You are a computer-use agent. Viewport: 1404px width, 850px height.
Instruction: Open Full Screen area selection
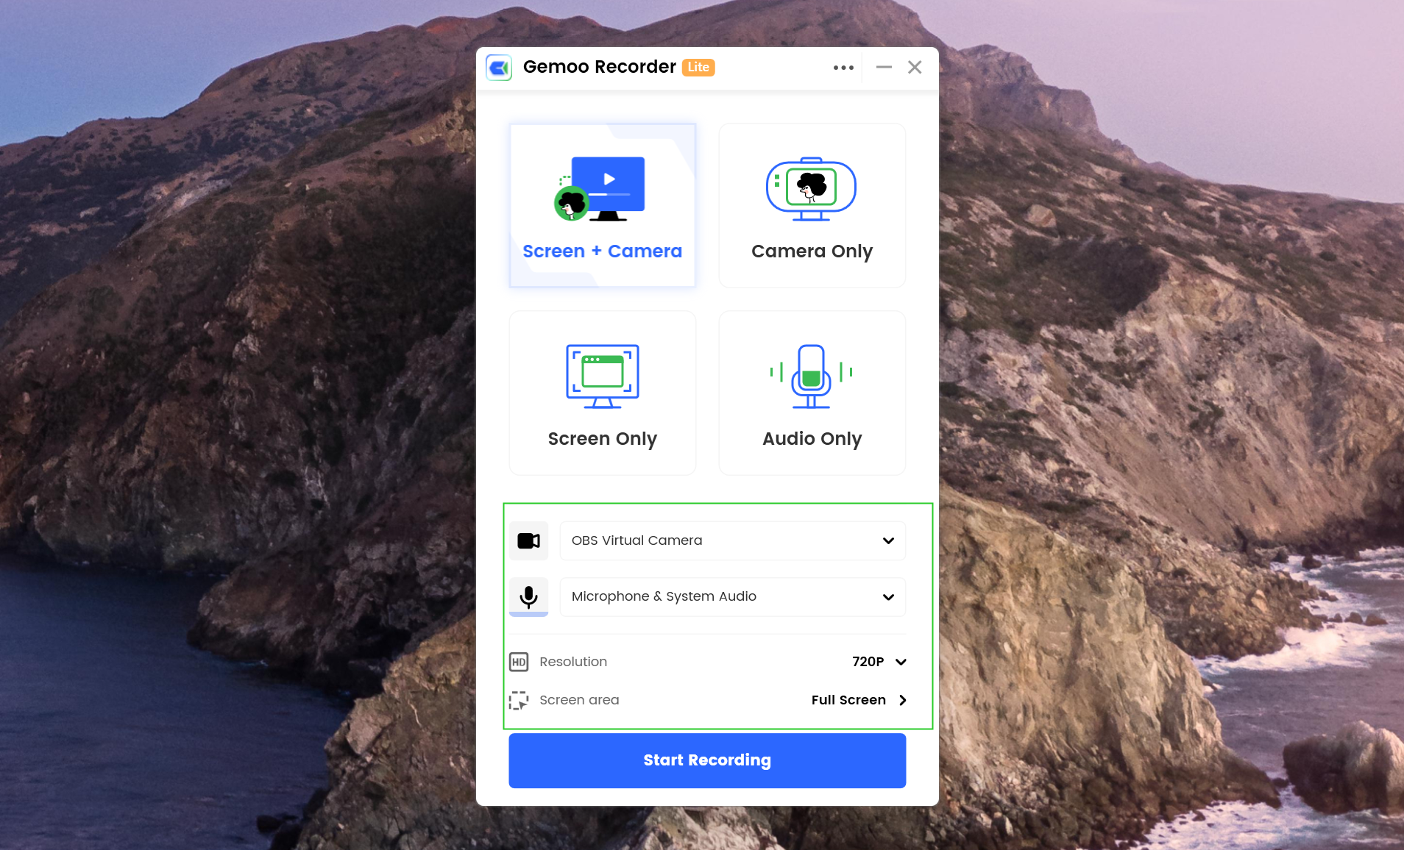click(x=859, y=700)
